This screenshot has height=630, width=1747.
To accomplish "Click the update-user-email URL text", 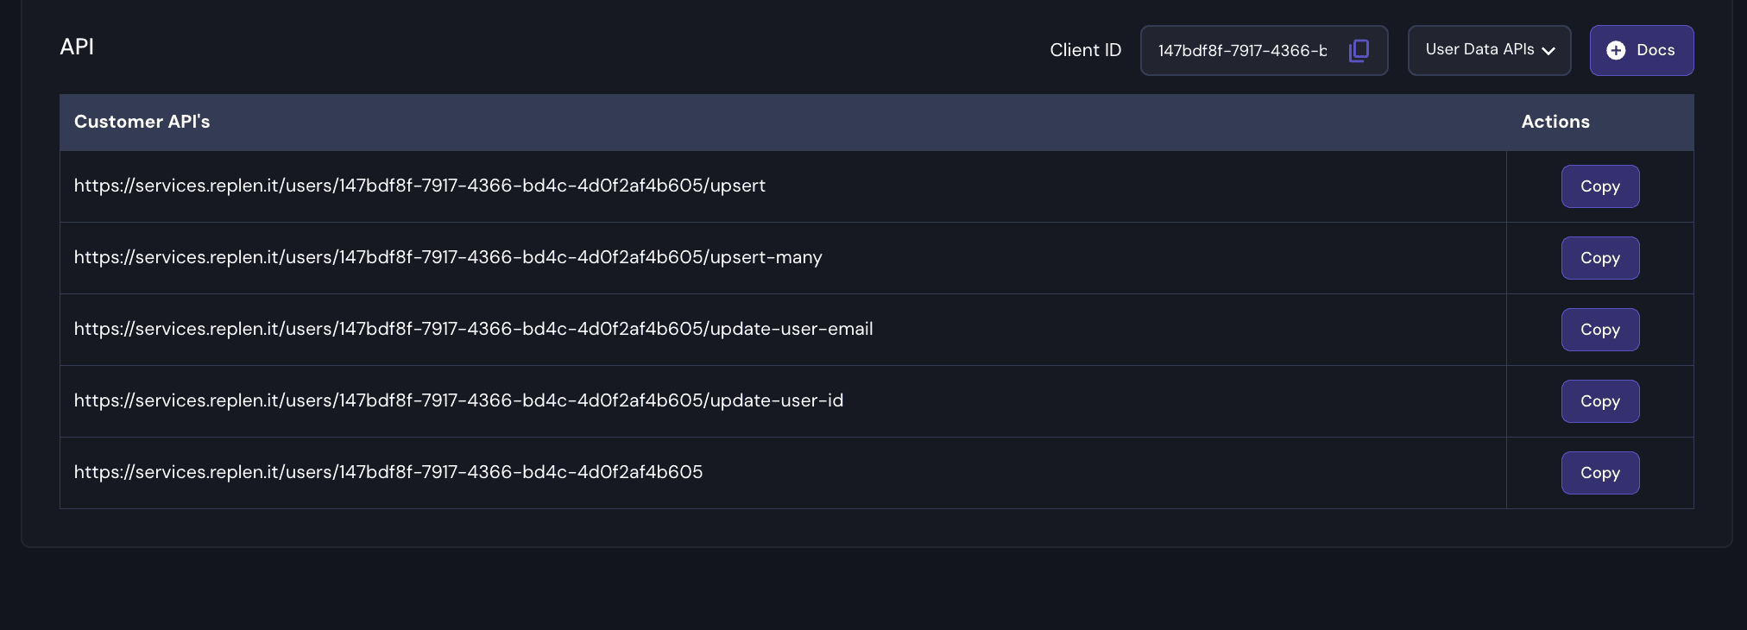I will click(473, 329).
